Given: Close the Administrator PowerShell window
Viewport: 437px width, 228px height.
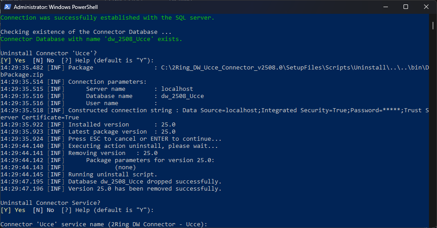Looking at the screenshot, I should pyautogui.click(x=426, y=7).
